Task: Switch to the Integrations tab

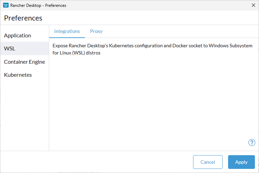Action: click(67, 31)
